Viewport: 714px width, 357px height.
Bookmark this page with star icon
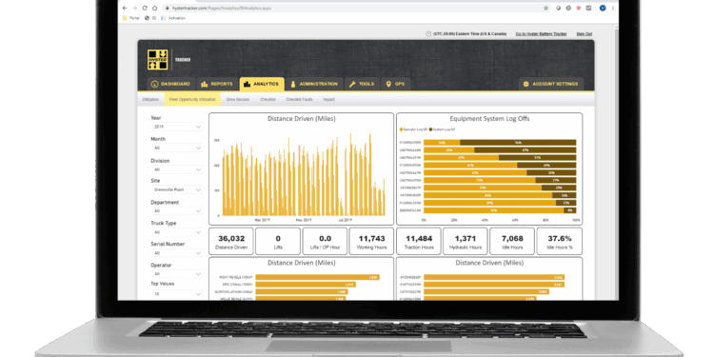[546, 9]
